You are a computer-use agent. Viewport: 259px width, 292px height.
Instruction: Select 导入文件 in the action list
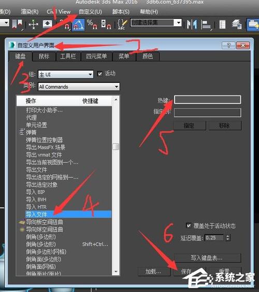point(68,214)
